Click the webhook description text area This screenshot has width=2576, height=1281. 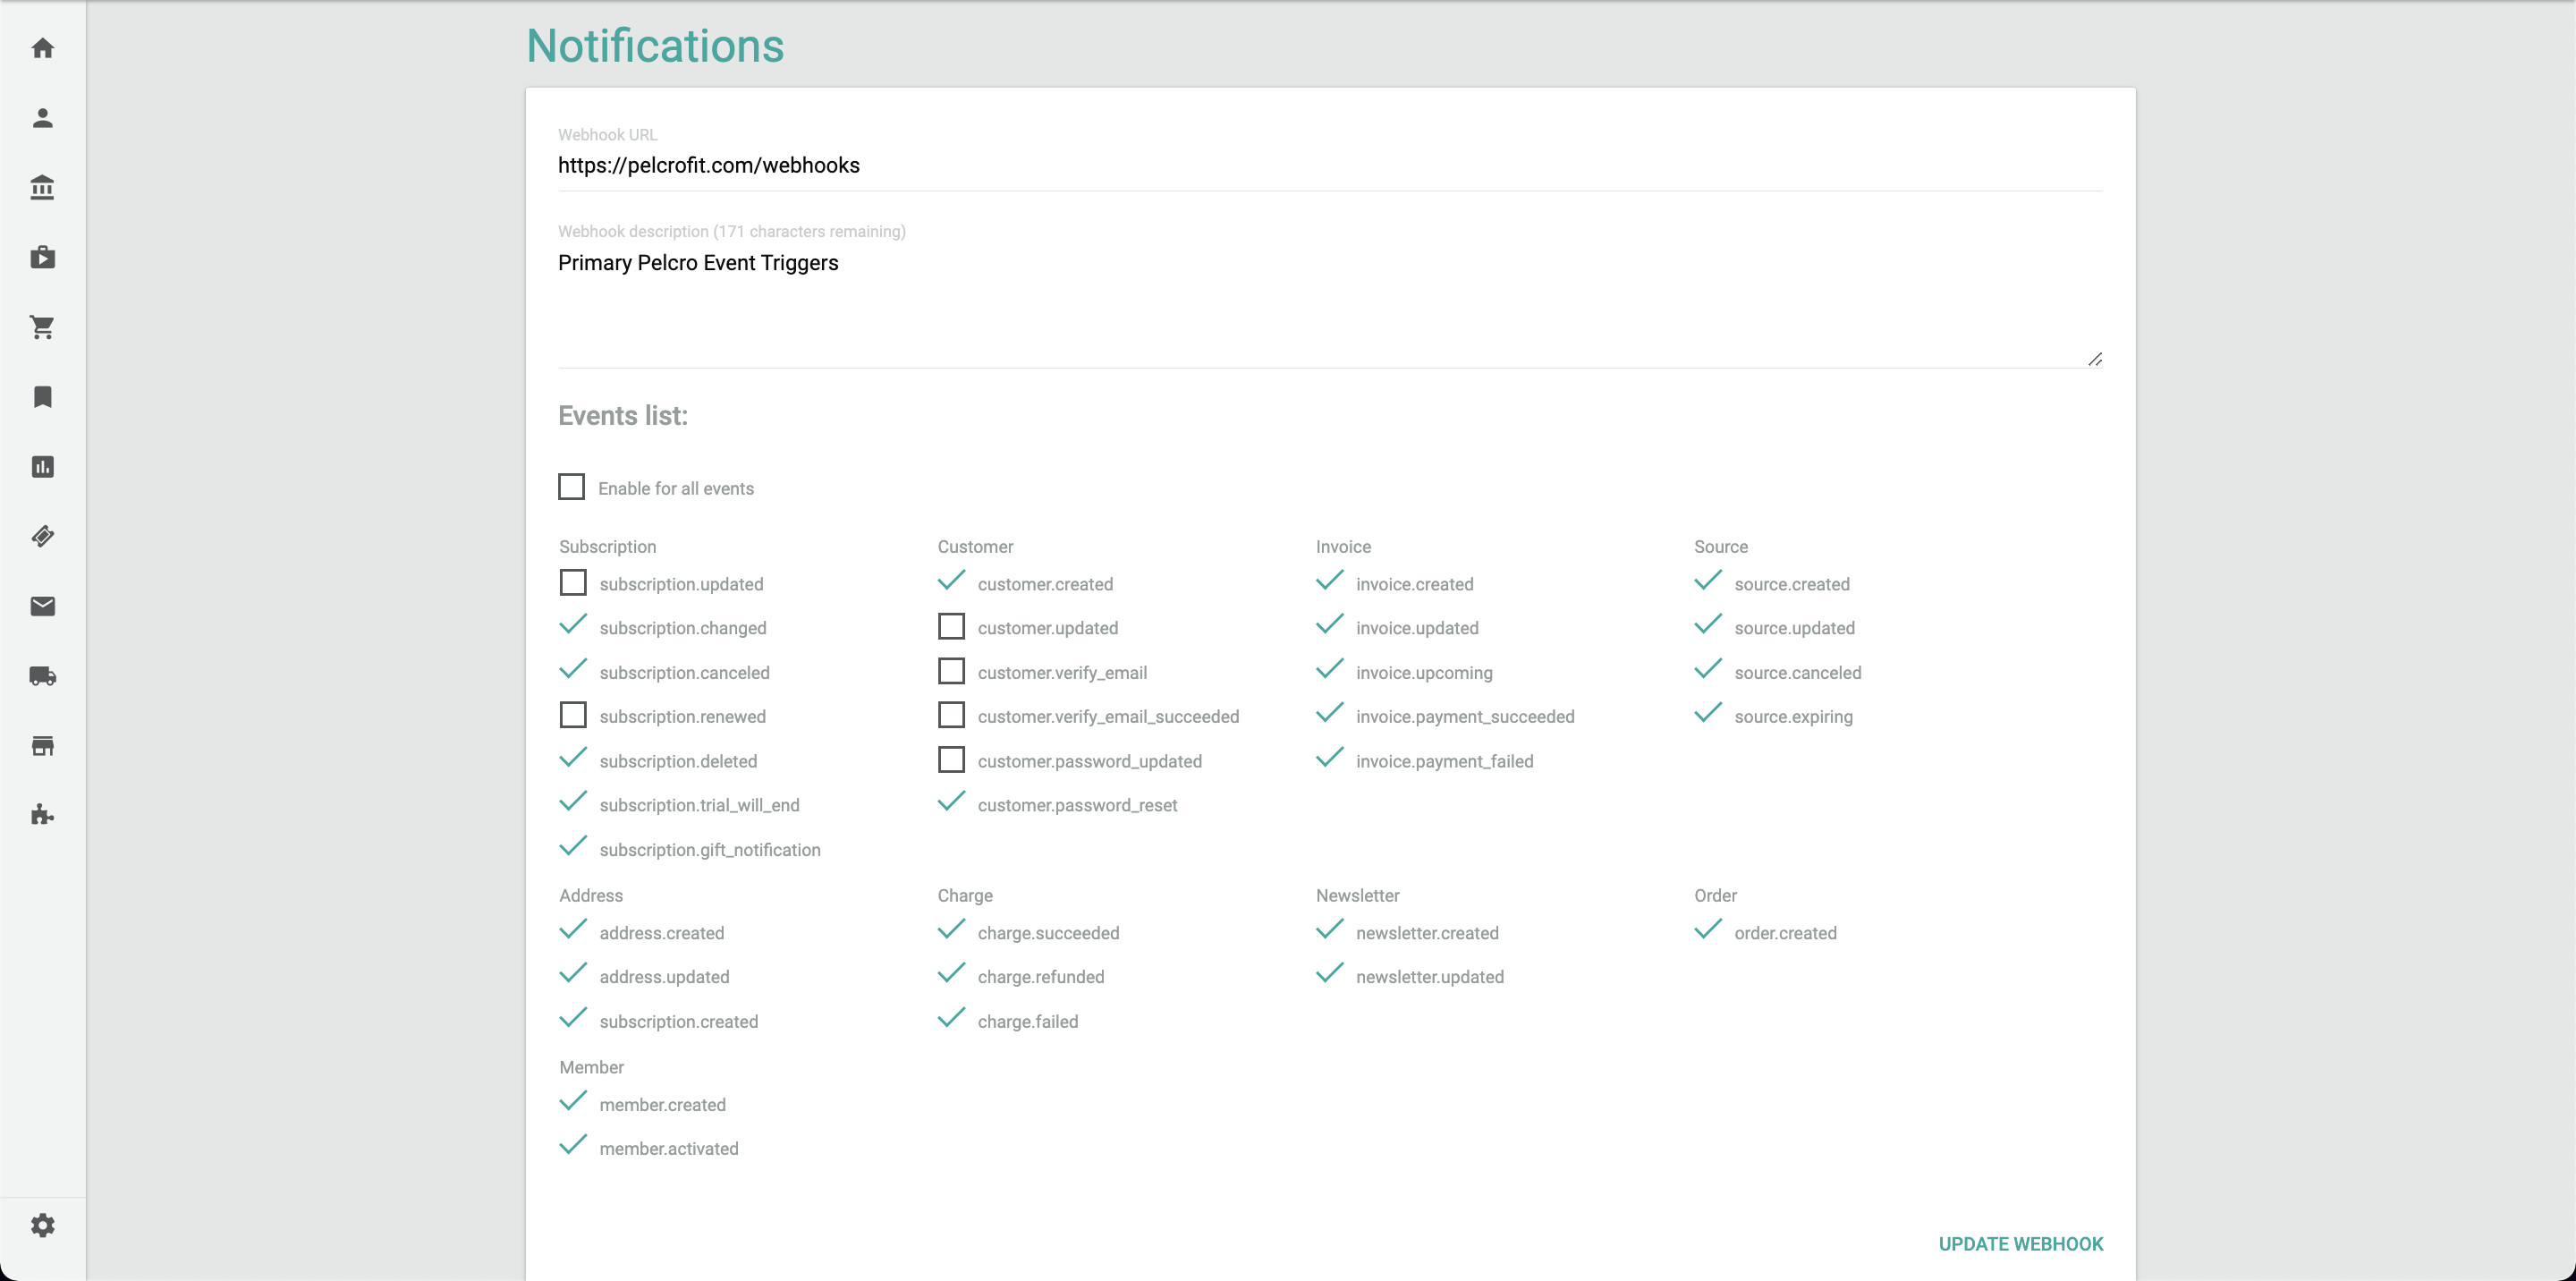click(x=1329, y=300)
